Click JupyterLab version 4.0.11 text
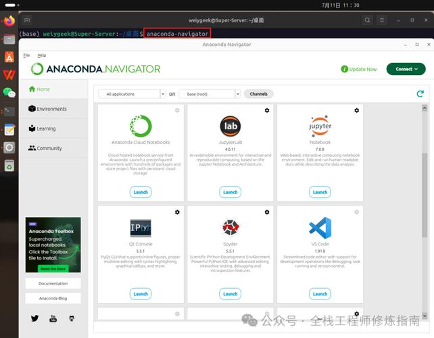 click(231, 149)
